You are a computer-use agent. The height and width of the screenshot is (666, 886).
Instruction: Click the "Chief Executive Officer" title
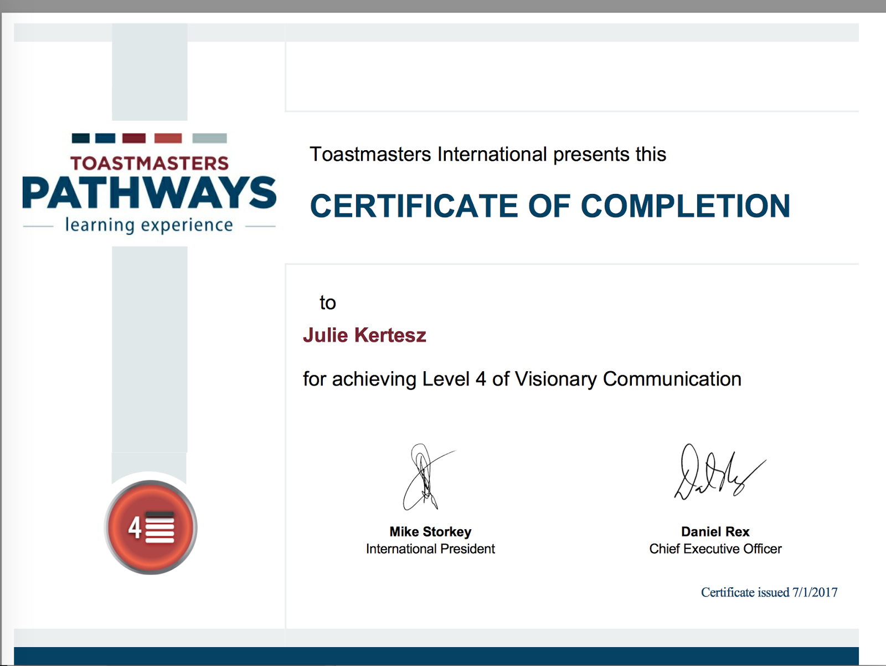pos(715,549)
